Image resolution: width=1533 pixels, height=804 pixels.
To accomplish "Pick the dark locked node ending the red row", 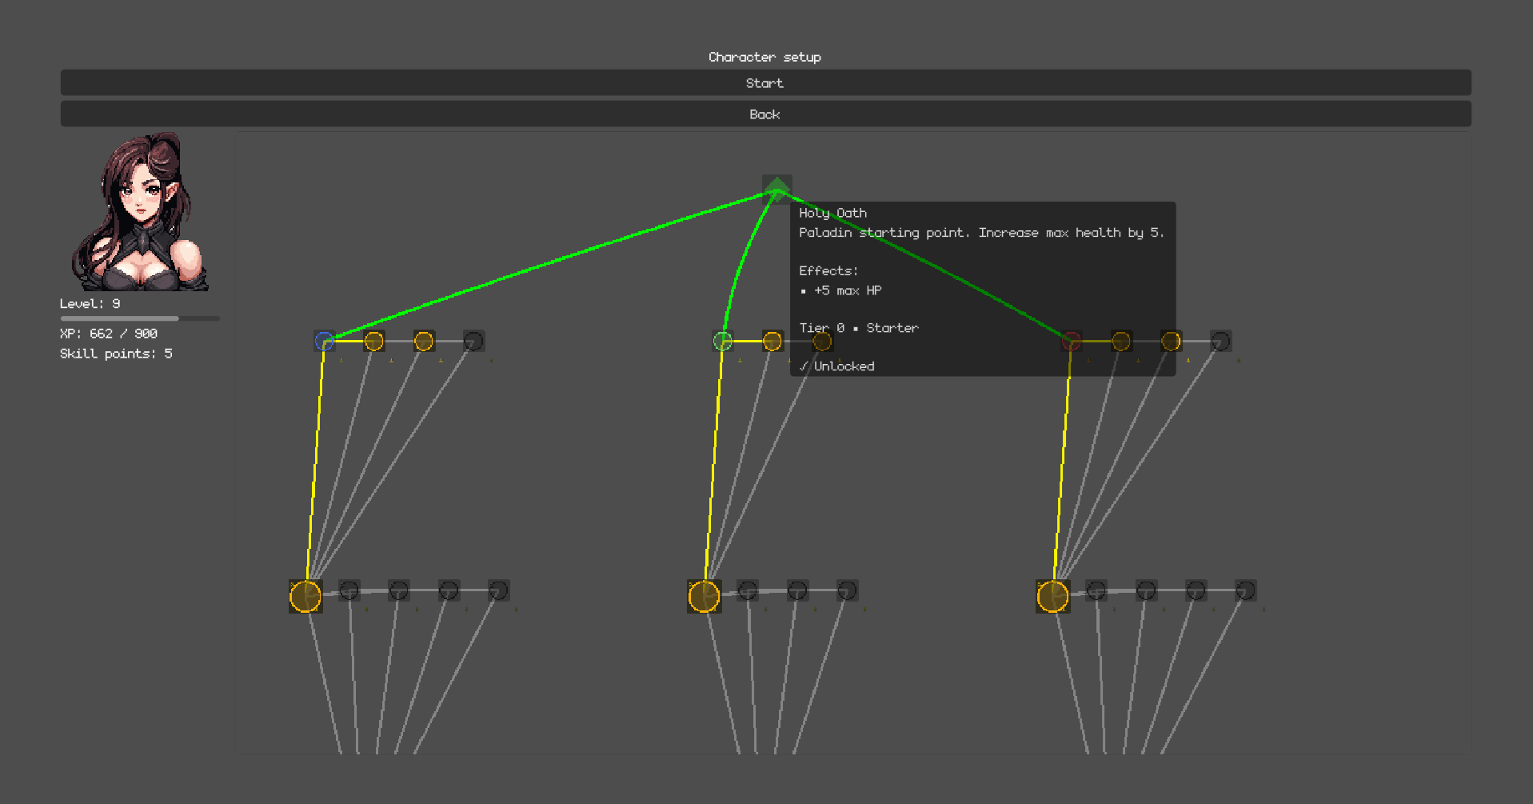I will (x=1220, y=342).
